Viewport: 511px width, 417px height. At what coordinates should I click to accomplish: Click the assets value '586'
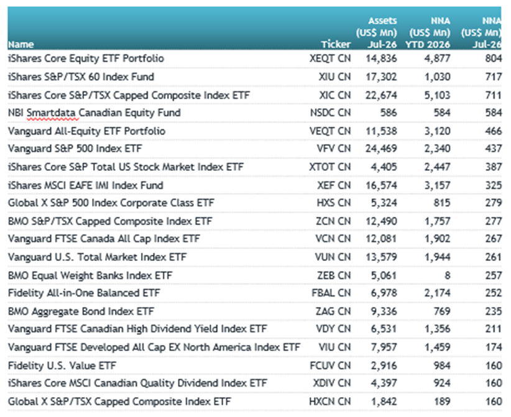click(x=389, y=112)
